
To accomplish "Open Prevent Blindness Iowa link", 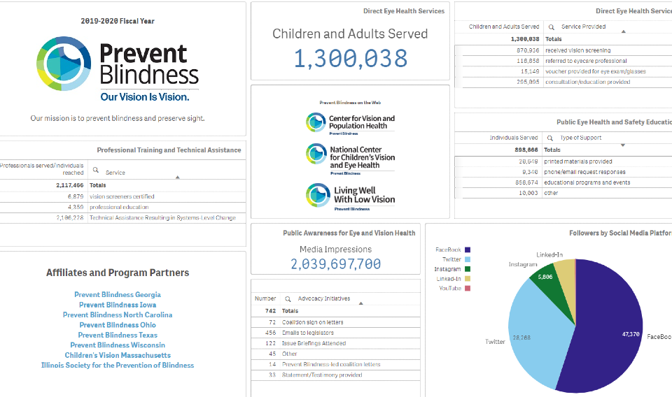I will click(118, 305).
